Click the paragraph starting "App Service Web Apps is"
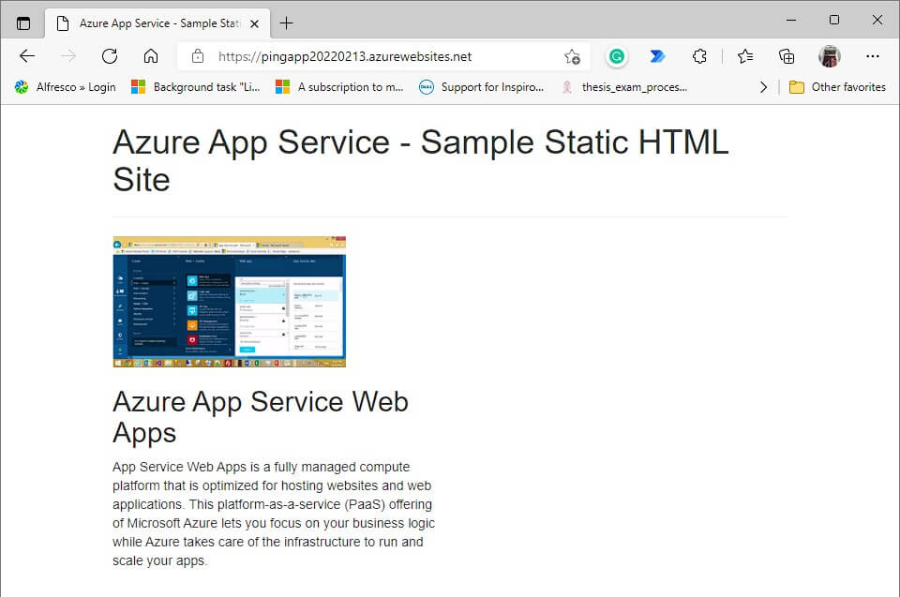 point(274,514)
